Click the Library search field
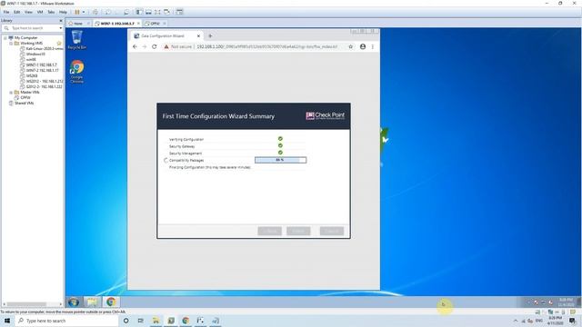The height and width of the screenshot is (327, 582). (x=33, y=28)
